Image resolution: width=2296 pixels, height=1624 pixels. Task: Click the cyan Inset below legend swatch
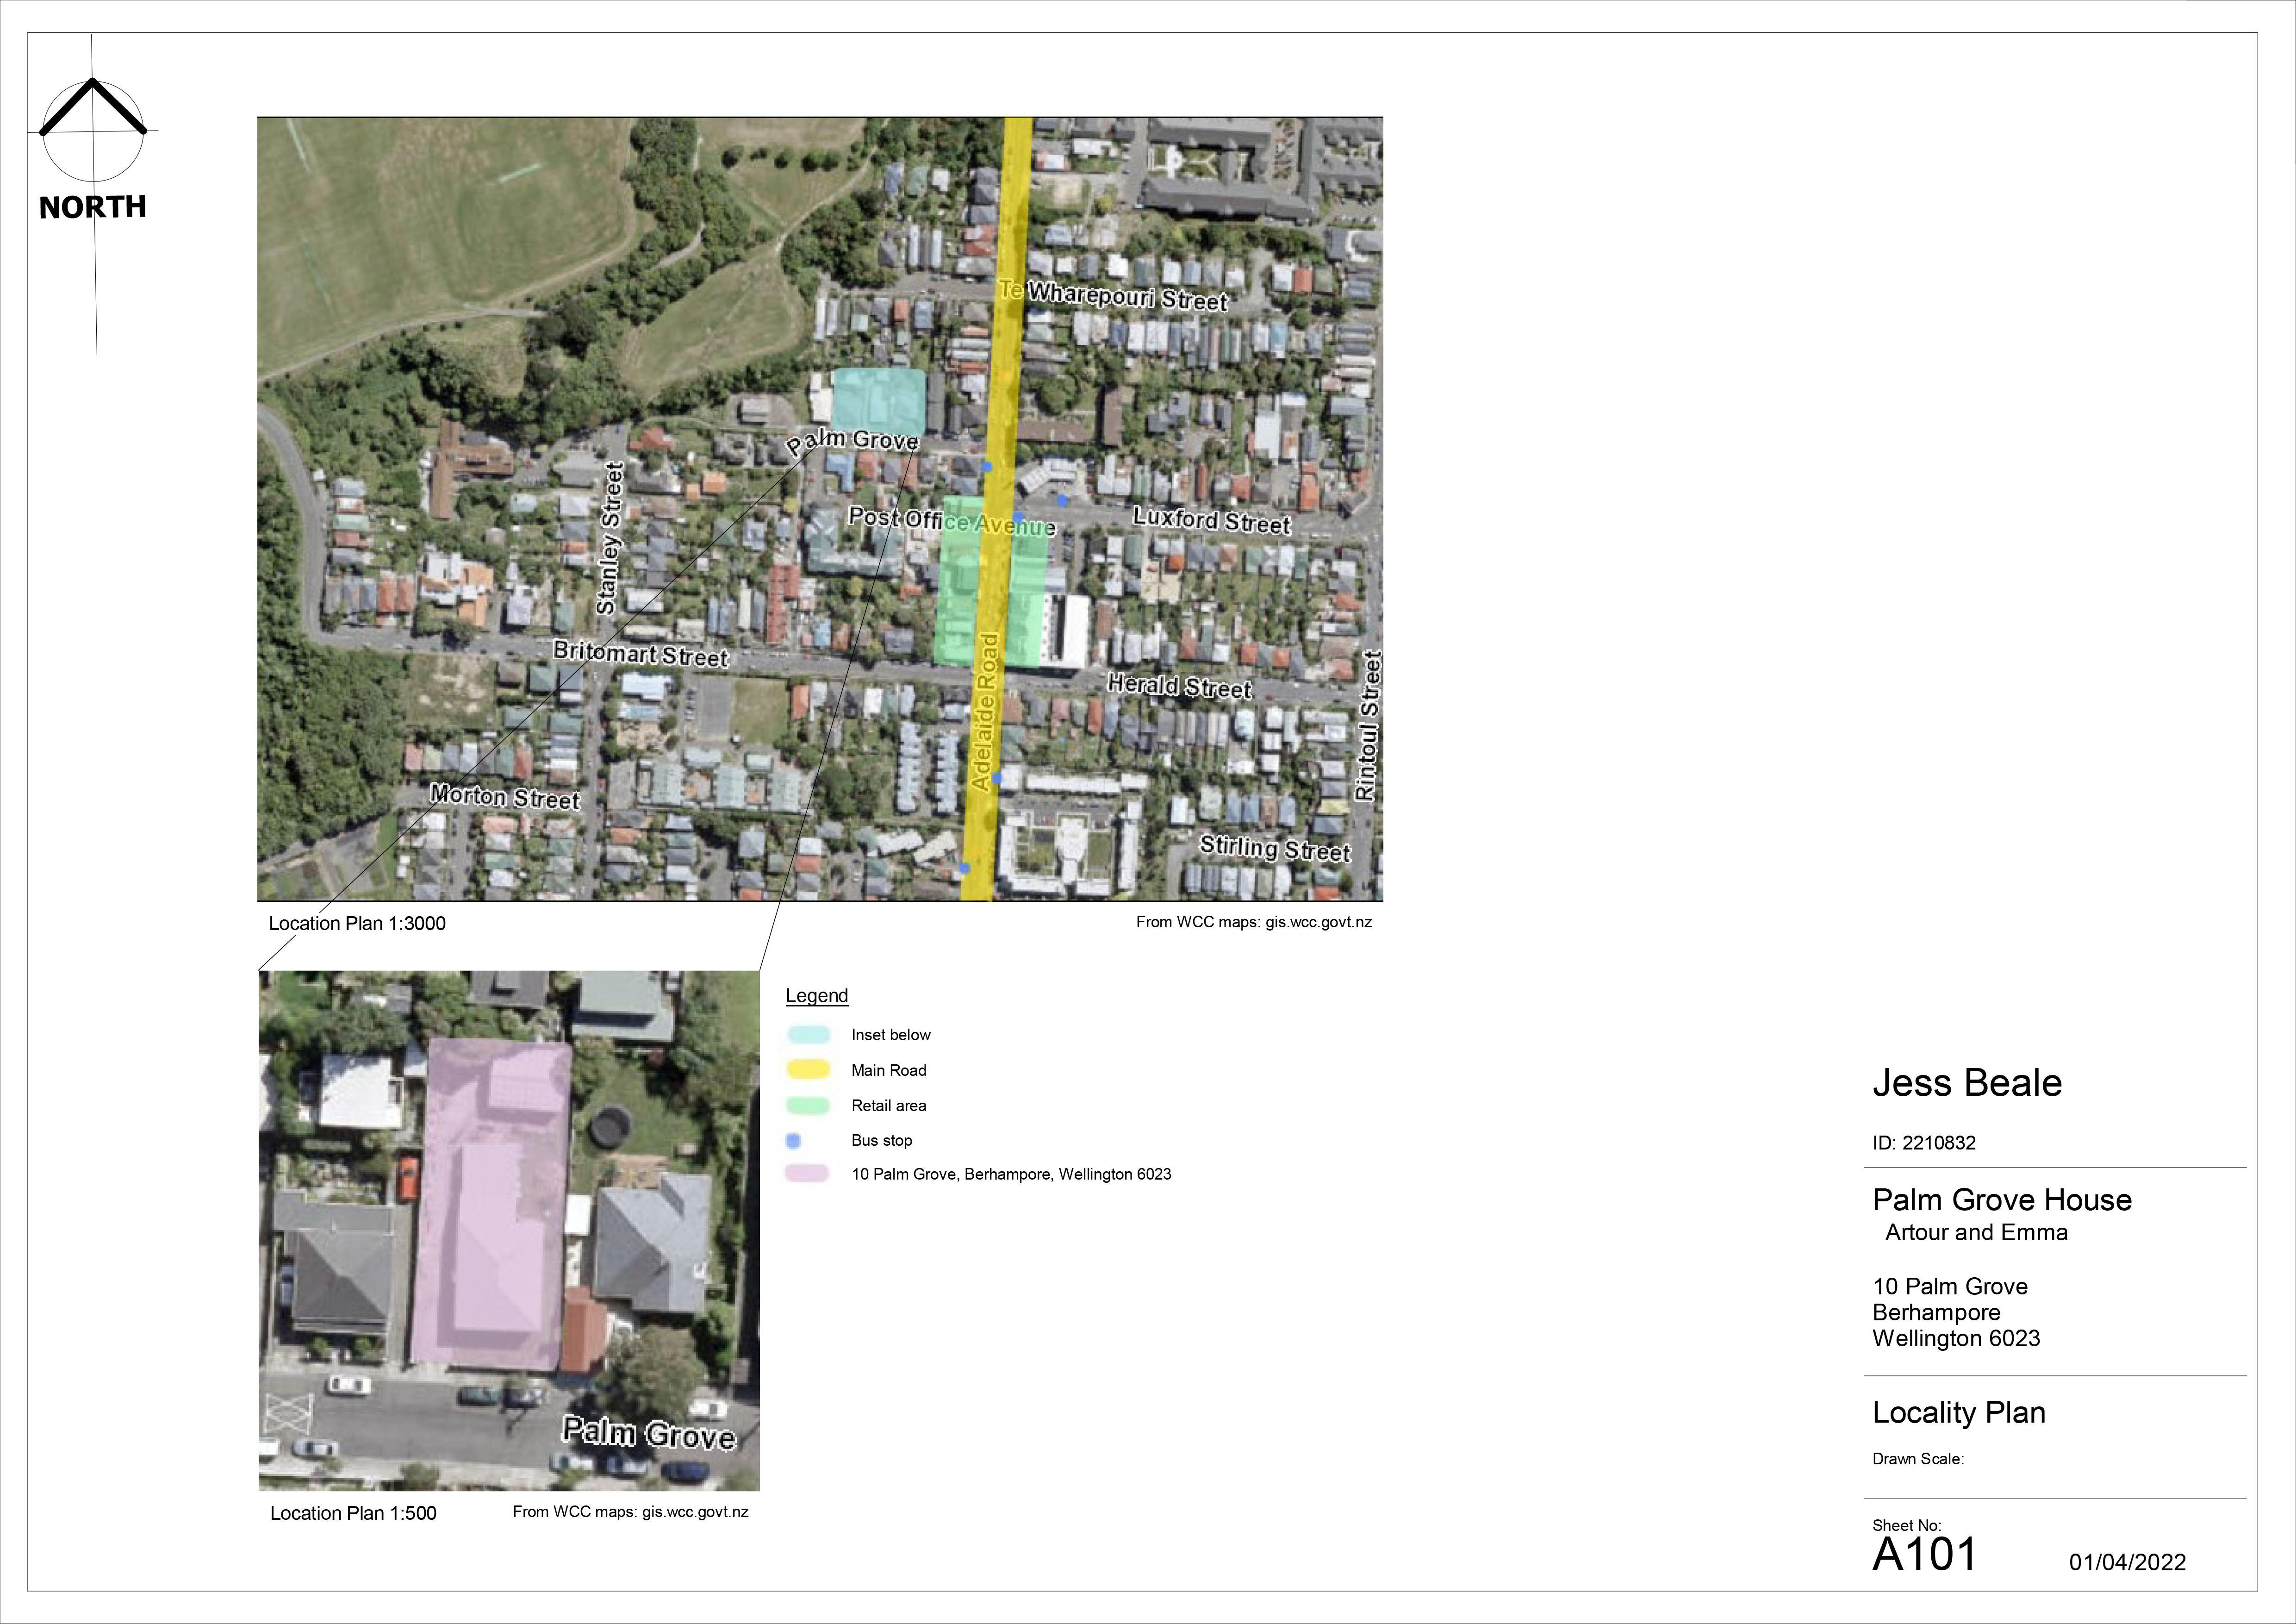(808, 1035)
